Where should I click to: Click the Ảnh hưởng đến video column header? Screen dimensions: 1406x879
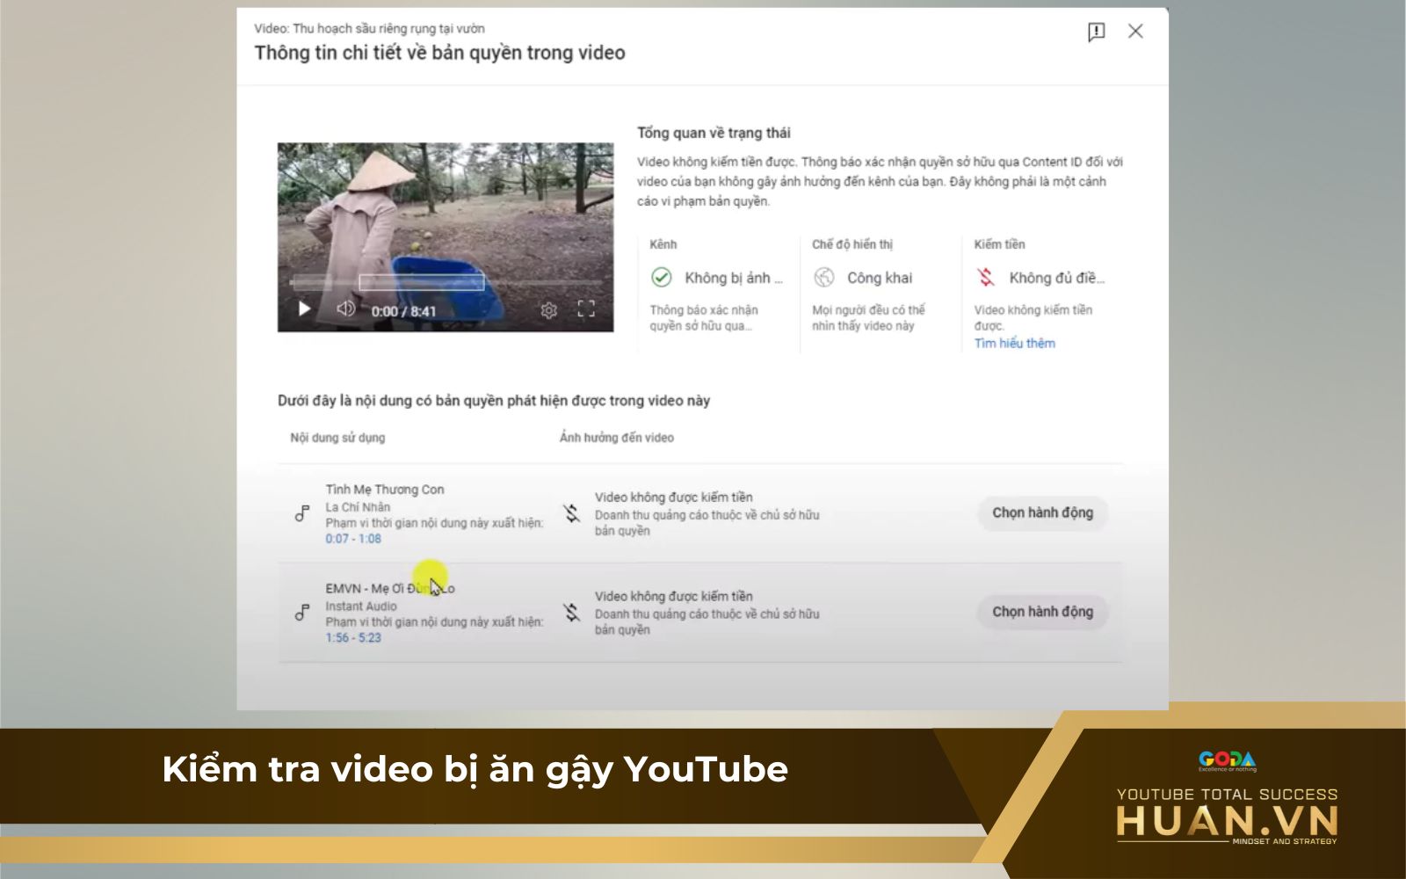click(x=617, y=438)
